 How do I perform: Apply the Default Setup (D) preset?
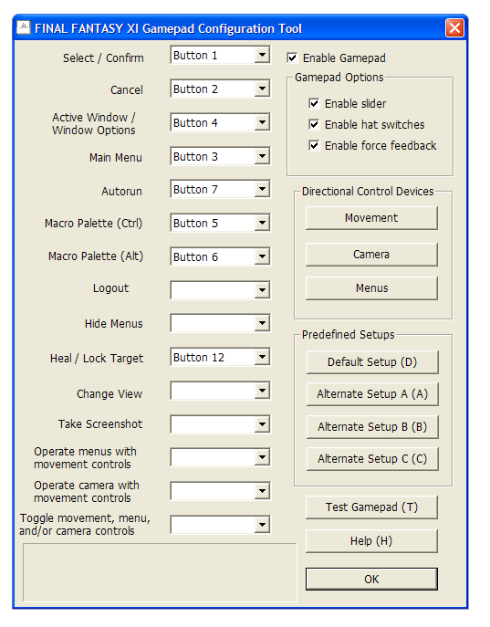click(x=372, y=362)
